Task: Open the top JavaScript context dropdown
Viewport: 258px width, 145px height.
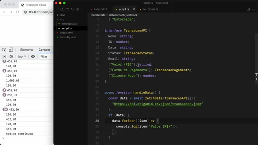Action: pyautogui.click(x=22, y=56)
